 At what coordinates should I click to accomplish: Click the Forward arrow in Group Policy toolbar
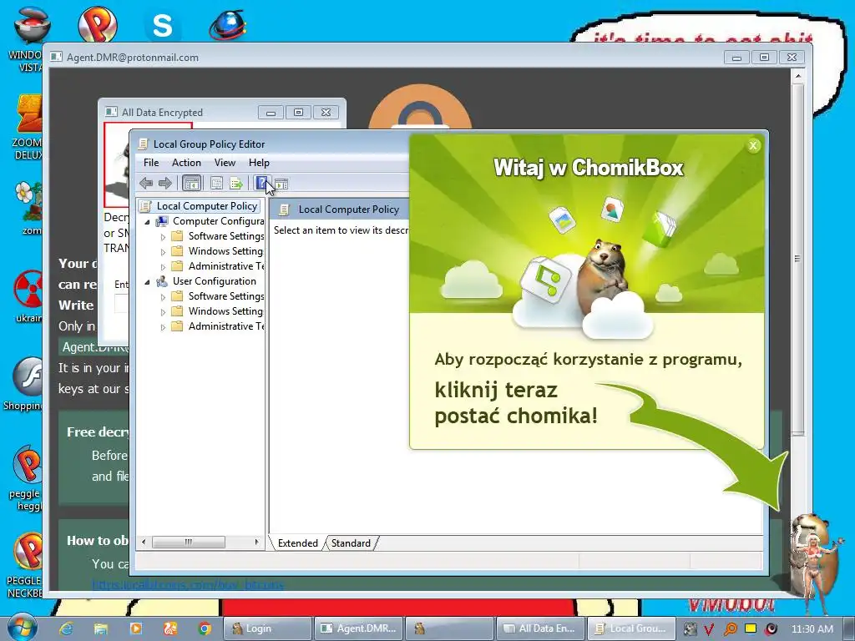pos(164,184)
